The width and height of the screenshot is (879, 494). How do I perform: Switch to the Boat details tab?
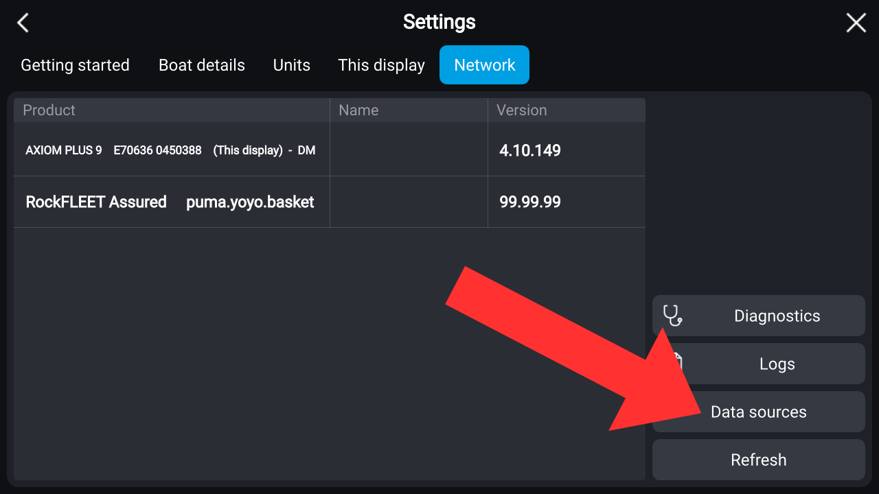(x=202, y=65)
